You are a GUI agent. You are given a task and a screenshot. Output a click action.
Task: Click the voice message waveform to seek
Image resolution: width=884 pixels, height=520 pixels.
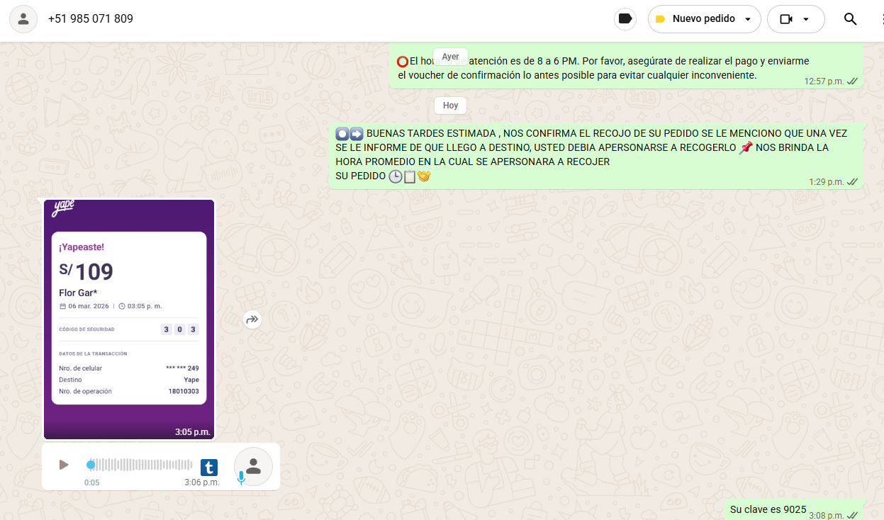click(142, 465)
